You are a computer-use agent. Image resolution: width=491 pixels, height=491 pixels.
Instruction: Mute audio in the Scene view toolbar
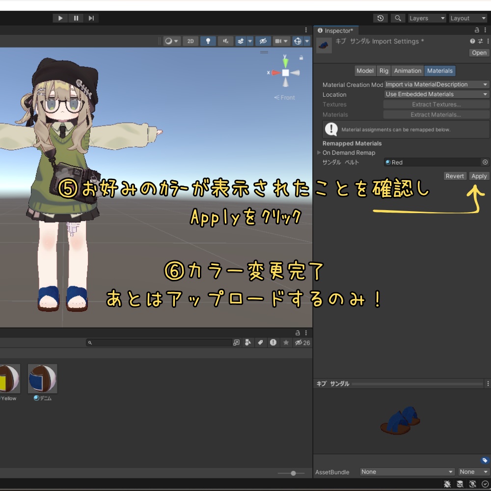pyautogui.click(x=225, y=41)
